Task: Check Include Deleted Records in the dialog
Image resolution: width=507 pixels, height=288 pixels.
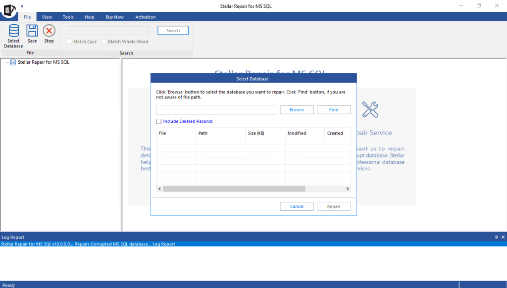Action: tap(159, 121)
